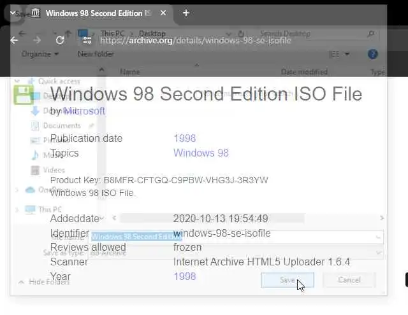Screen dimensions: 408x315
Task: Click the Product Key text line
Action: point(159,180)
